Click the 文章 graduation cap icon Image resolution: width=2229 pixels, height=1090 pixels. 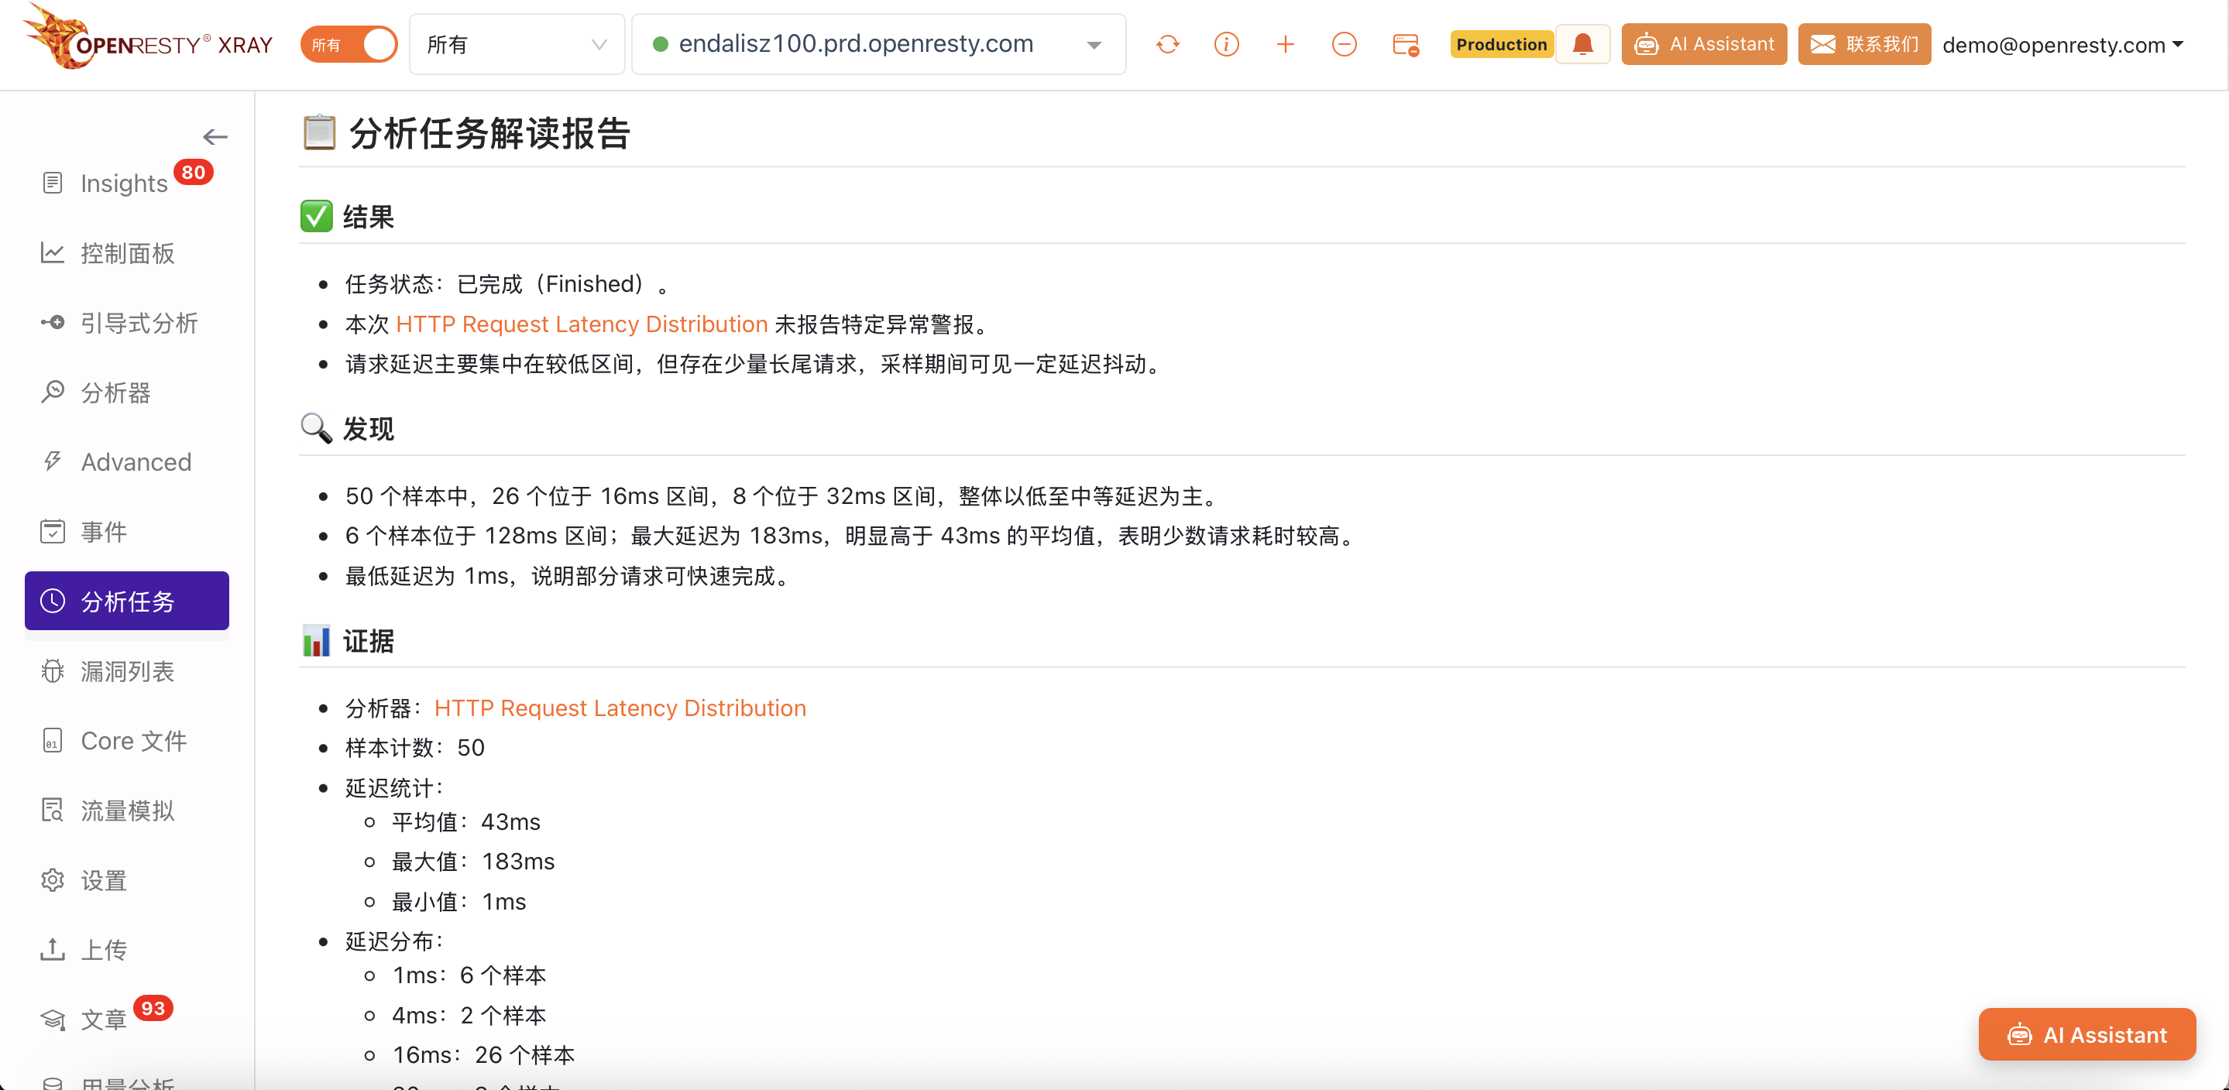[53, 1020]
